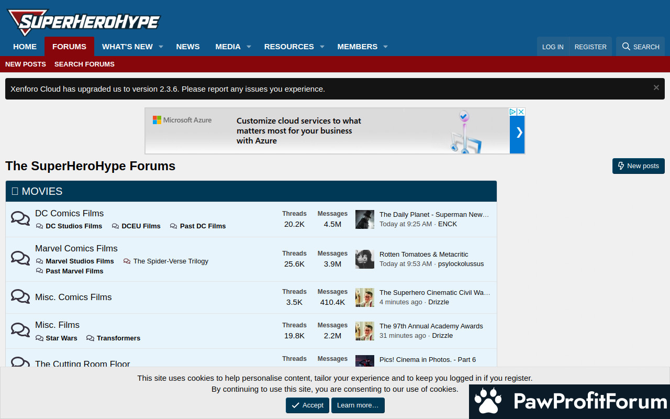Open ENCK user profile link
This screenshot has width=670, height=419.
tap(448, 224)
